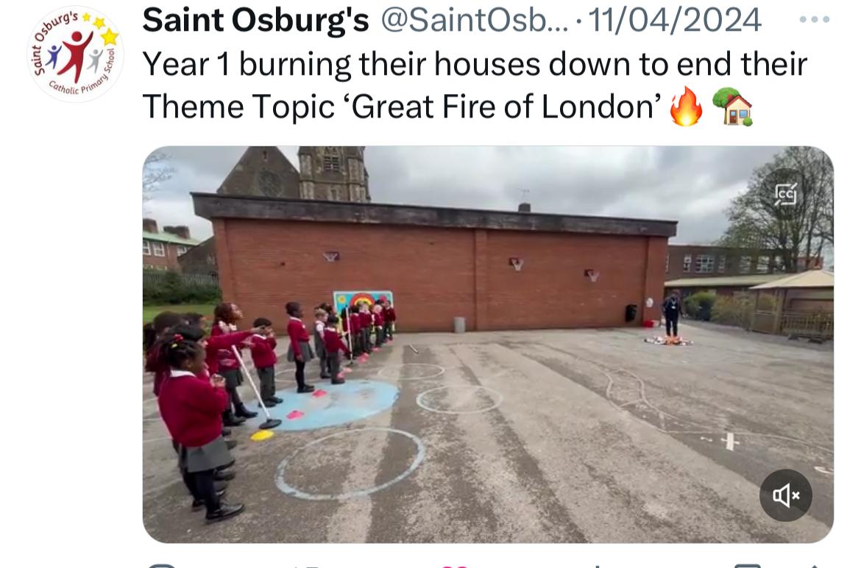The image size is (861, 568).
Task: Click the wall-mounted bin on brick wall
Action: click(x=631, y=312)
